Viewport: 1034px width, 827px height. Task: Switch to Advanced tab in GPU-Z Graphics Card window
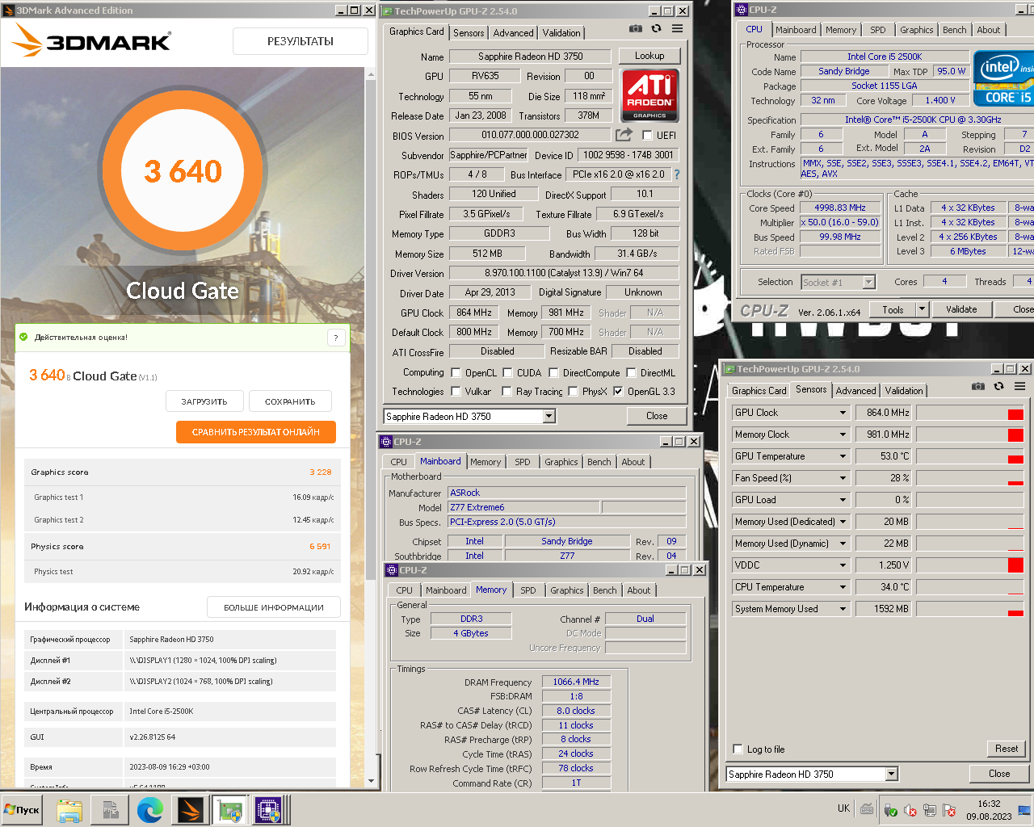[x=514, y=33]
